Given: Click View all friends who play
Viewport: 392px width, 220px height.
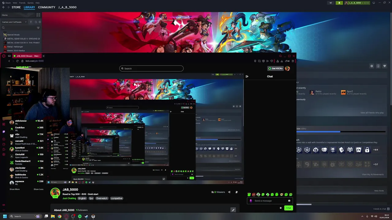Looking at the screenshot, I should [x=372, y=113].
